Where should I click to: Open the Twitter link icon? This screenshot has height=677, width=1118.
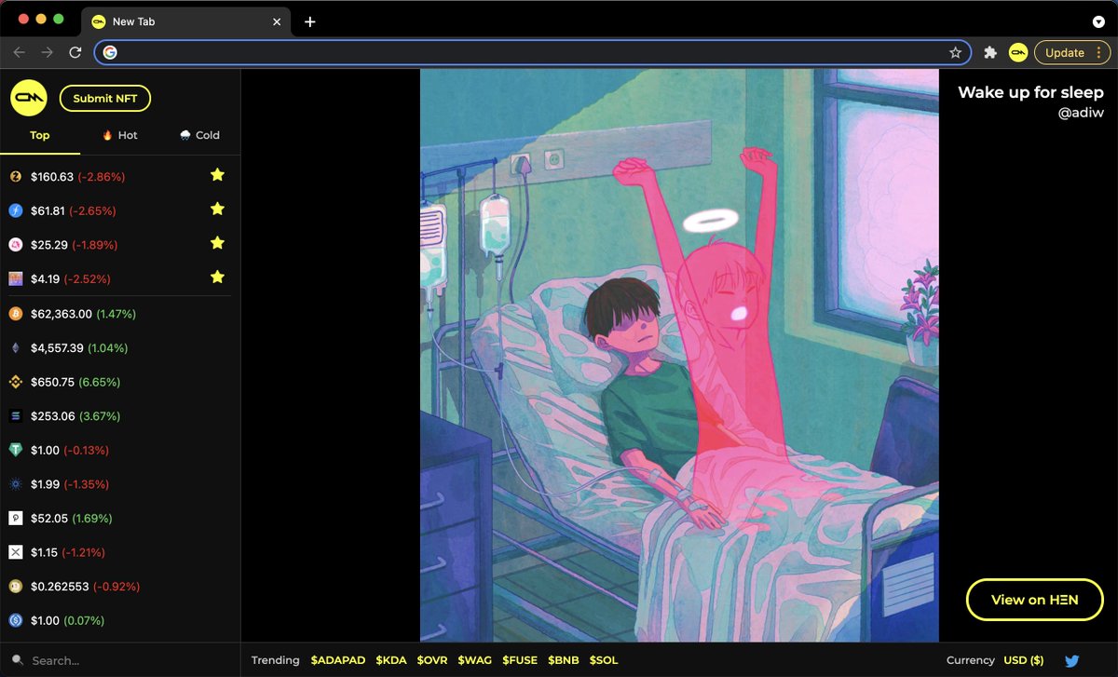click(x=1071, y=660)
